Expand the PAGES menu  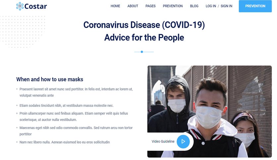[x=150, y=6]
